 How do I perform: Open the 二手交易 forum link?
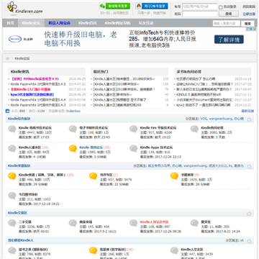pyautogui.click(x=25, y=222)
